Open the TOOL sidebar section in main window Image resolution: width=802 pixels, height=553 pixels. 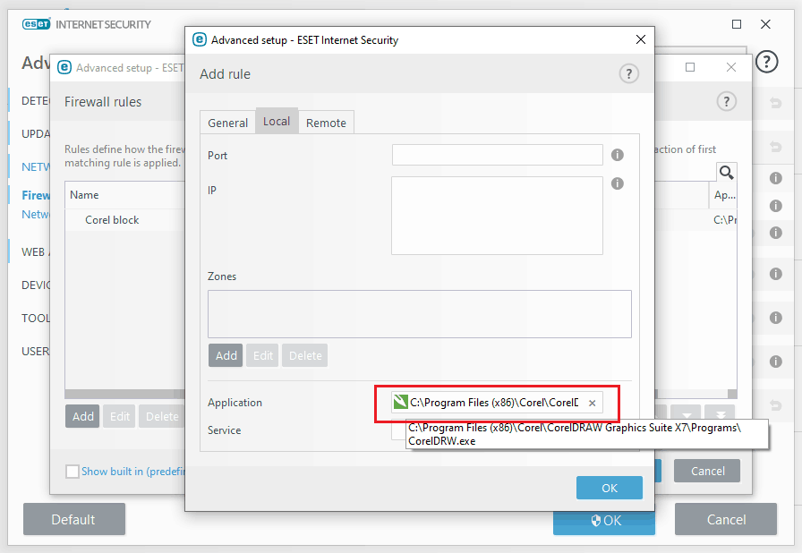35,318
